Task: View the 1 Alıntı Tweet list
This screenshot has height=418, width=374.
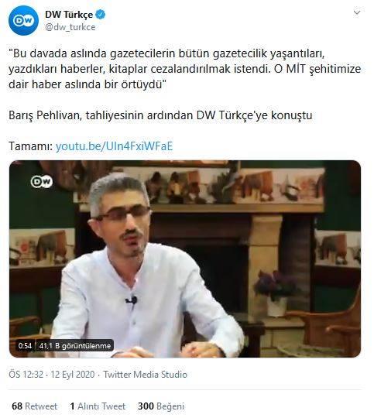Action: pos(98,406)
